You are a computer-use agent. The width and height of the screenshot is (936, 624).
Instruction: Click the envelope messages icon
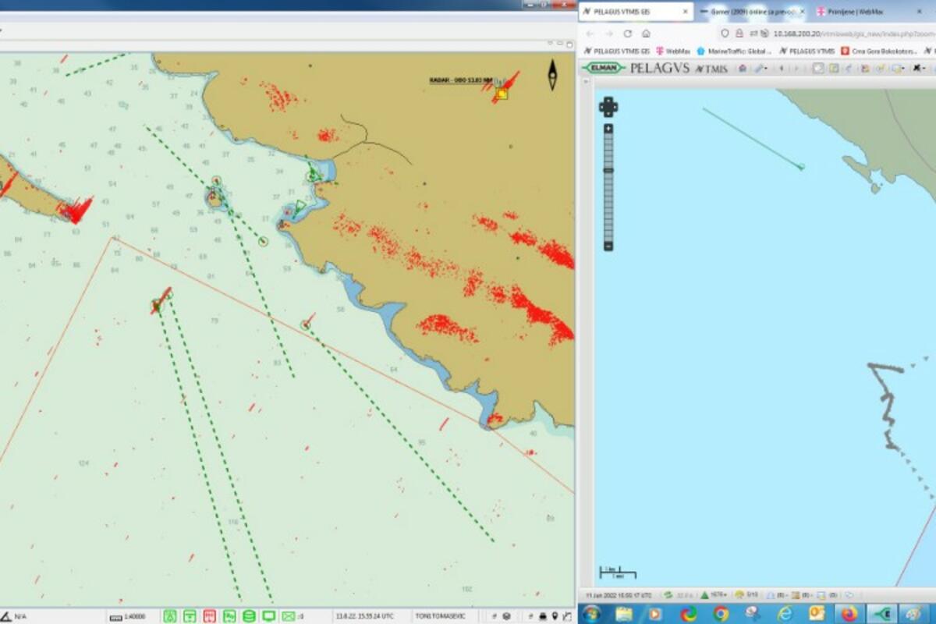288,616
